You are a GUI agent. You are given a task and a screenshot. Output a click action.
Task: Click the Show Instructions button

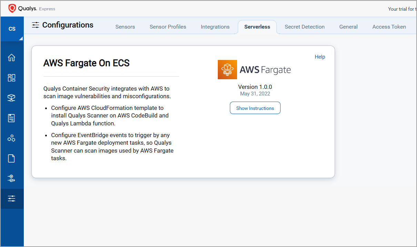(x=255, y=108)
